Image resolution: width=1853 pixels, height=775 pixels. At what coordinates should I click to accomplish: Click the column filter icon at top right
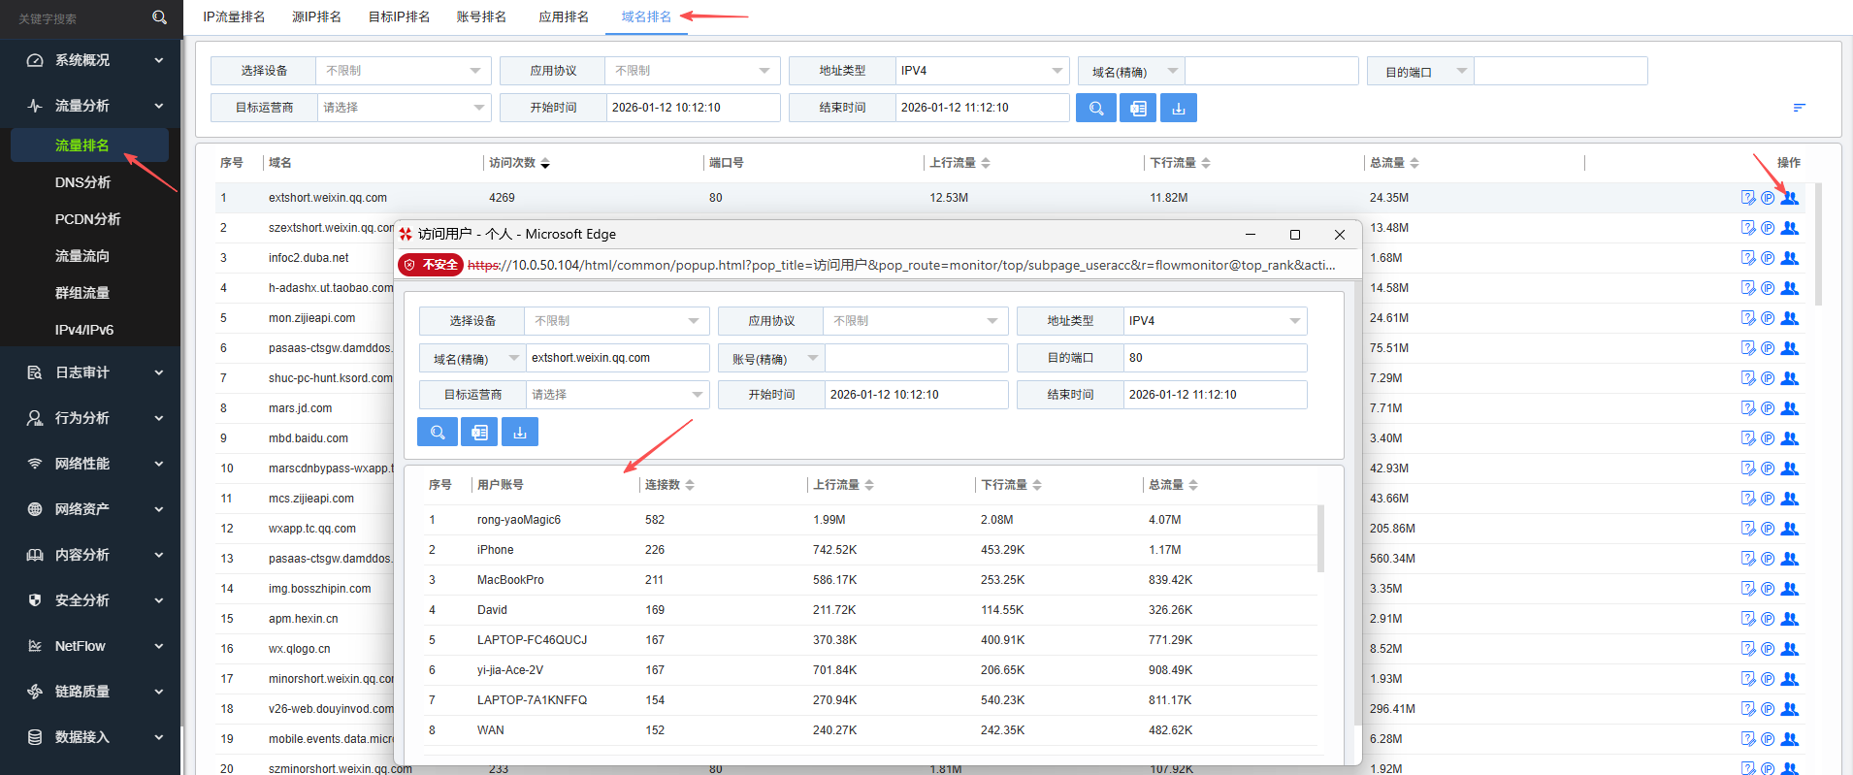click(1799, 108)
